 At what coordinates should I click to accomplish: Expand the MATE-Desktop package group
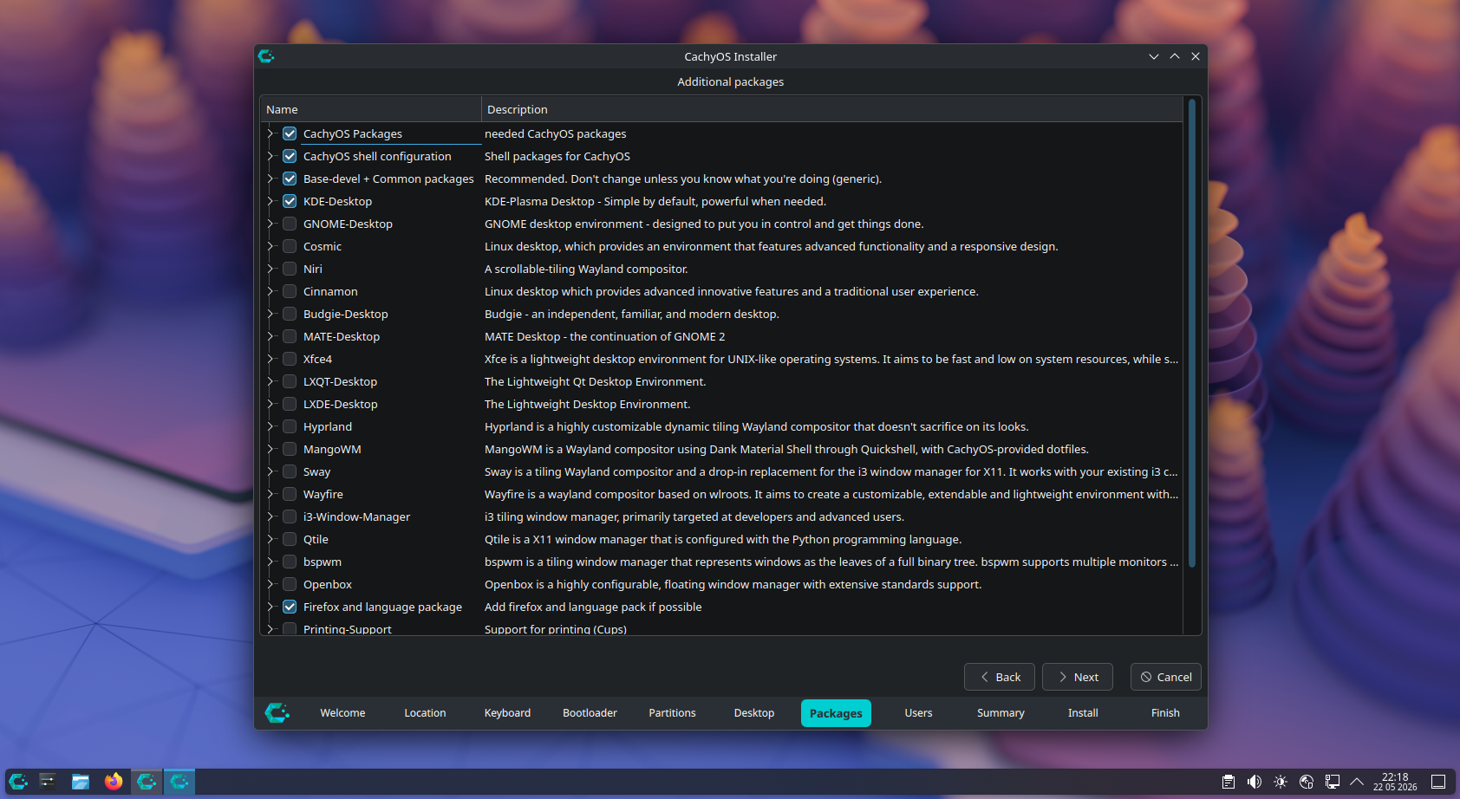click(x=270, y=336)
